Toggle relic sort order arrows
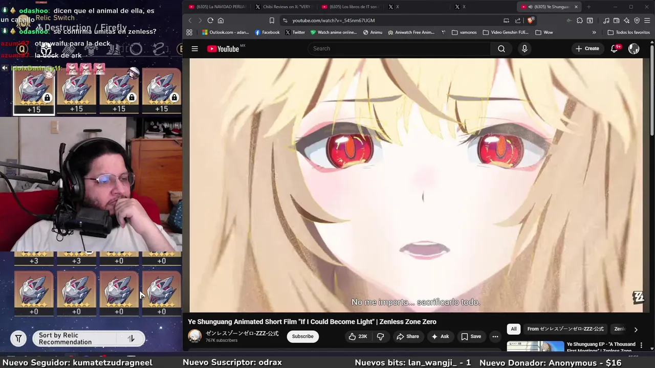 click(131, 338)
